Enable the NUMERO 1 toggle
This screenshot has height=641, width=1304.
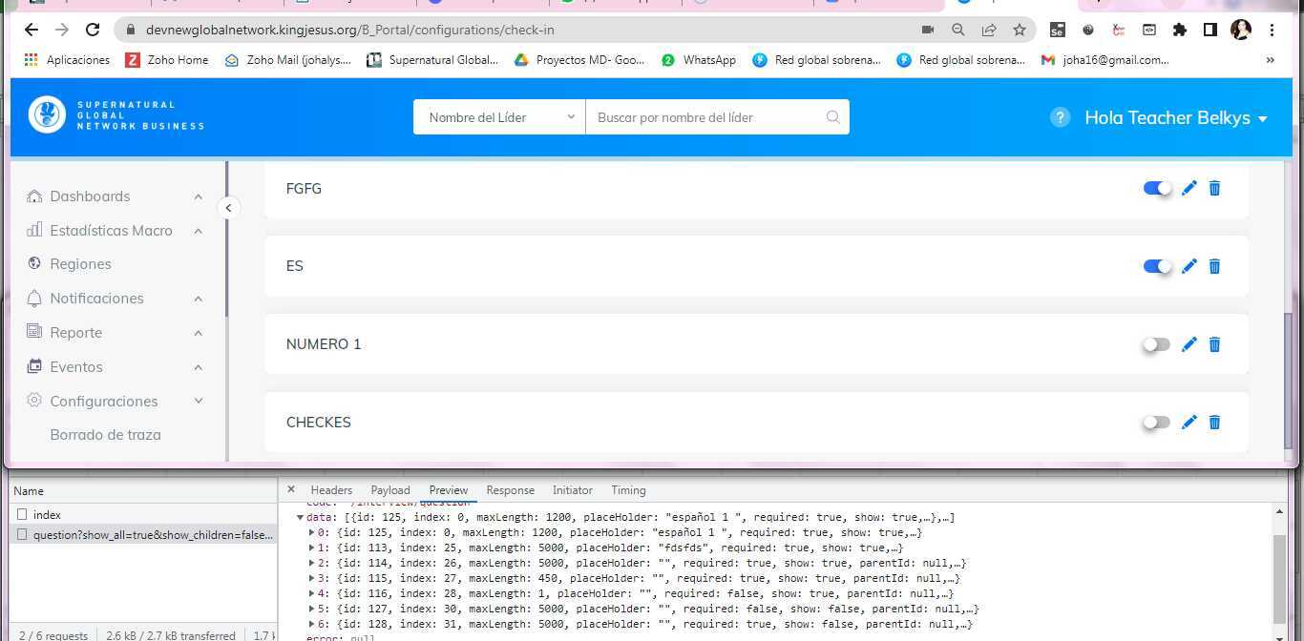click(1156, 344)
